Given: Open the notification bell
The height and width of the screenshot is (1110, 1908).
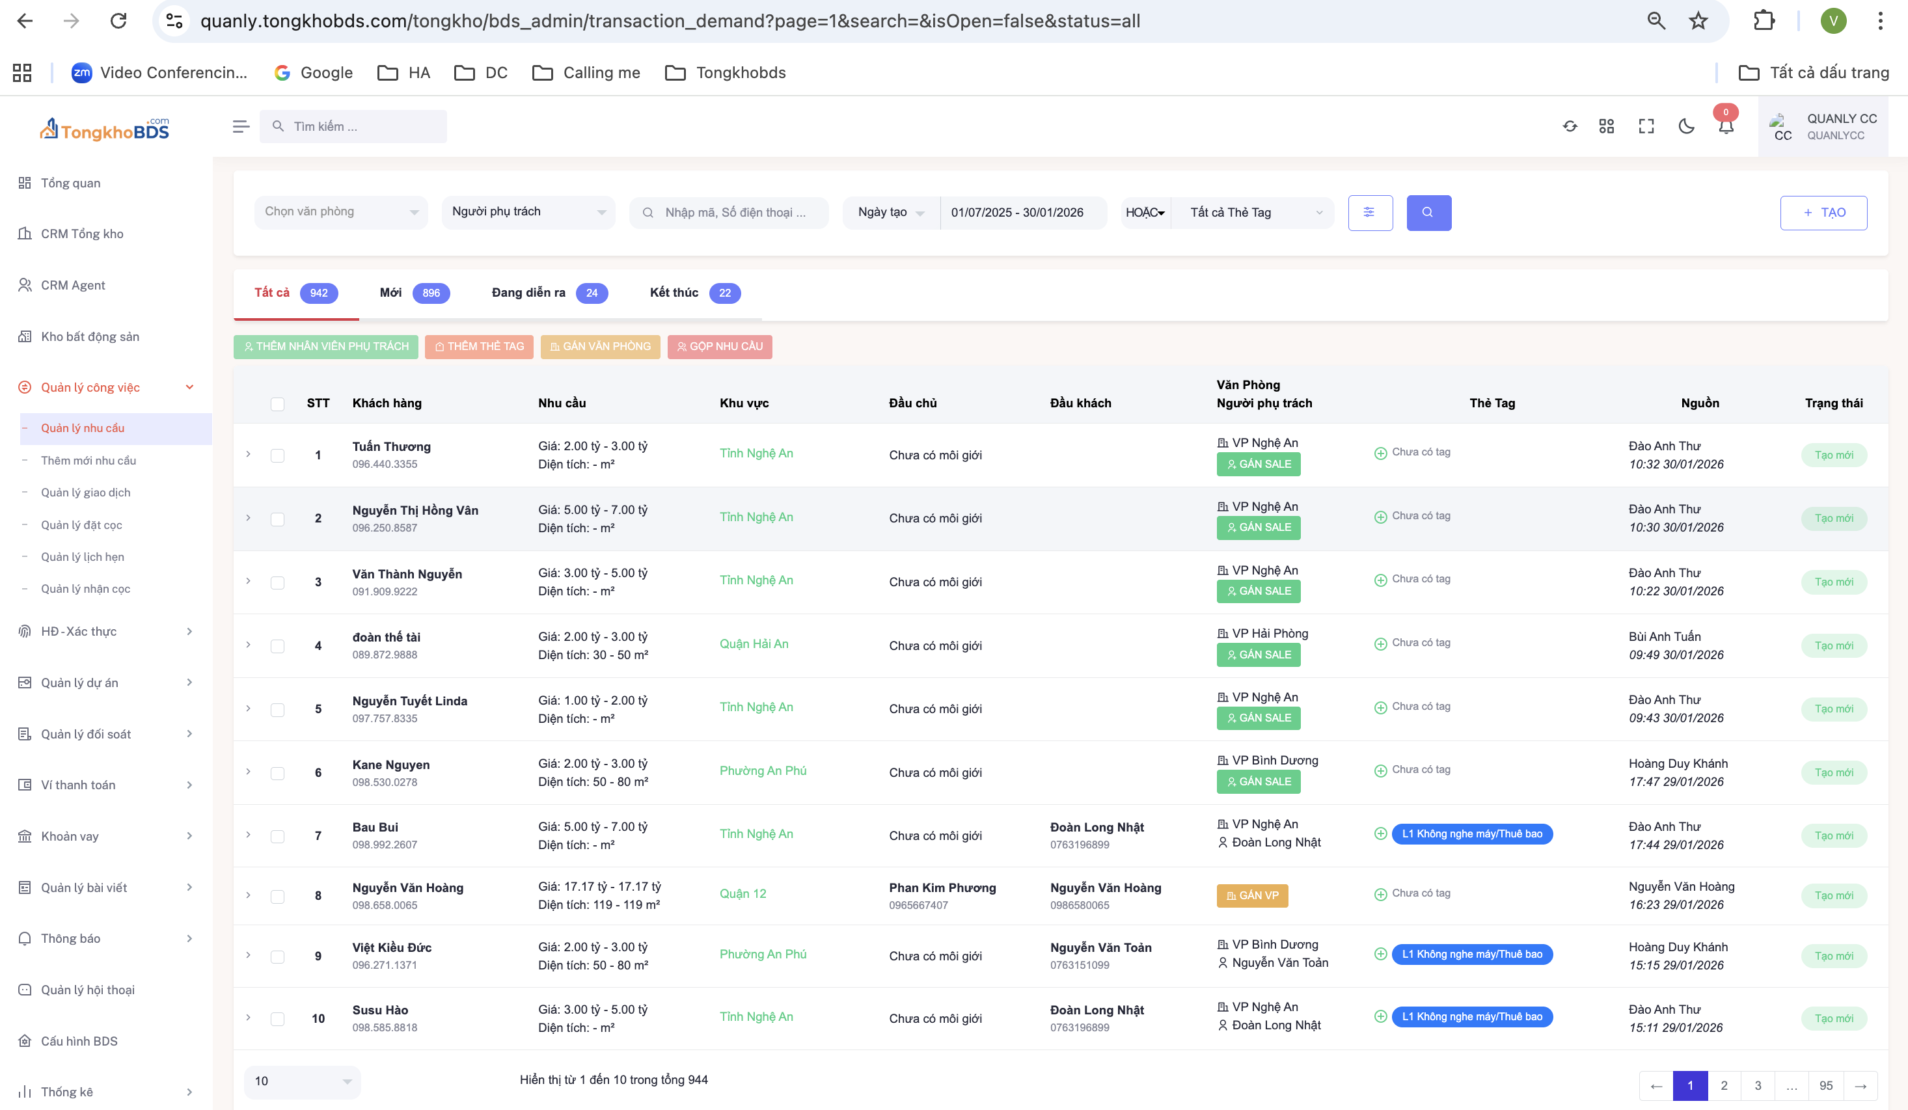Looking at the screenshot, I should [1726, 126].
